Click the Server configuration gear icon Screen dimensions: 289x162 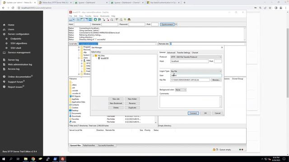click(4, 34)
